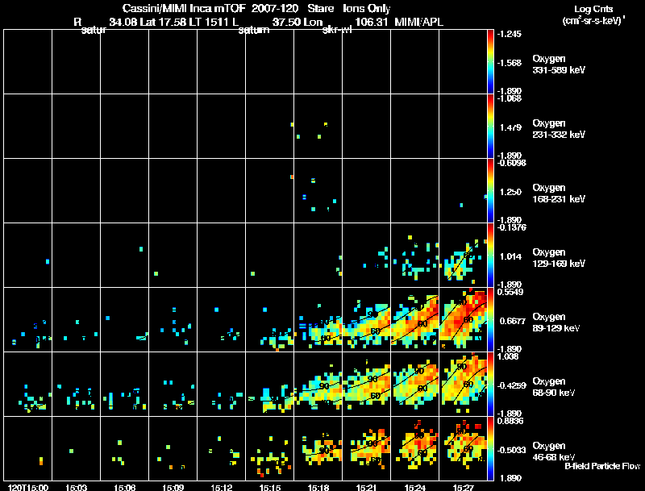Click the color bar for Oxygen 68-90 keV

point(490,385)
